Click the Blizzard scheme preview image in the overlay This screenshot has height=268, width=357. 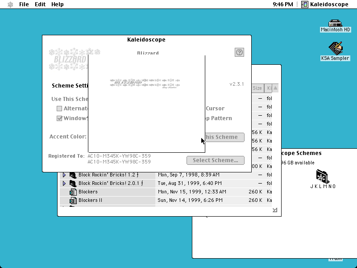[x=145, y=83]
